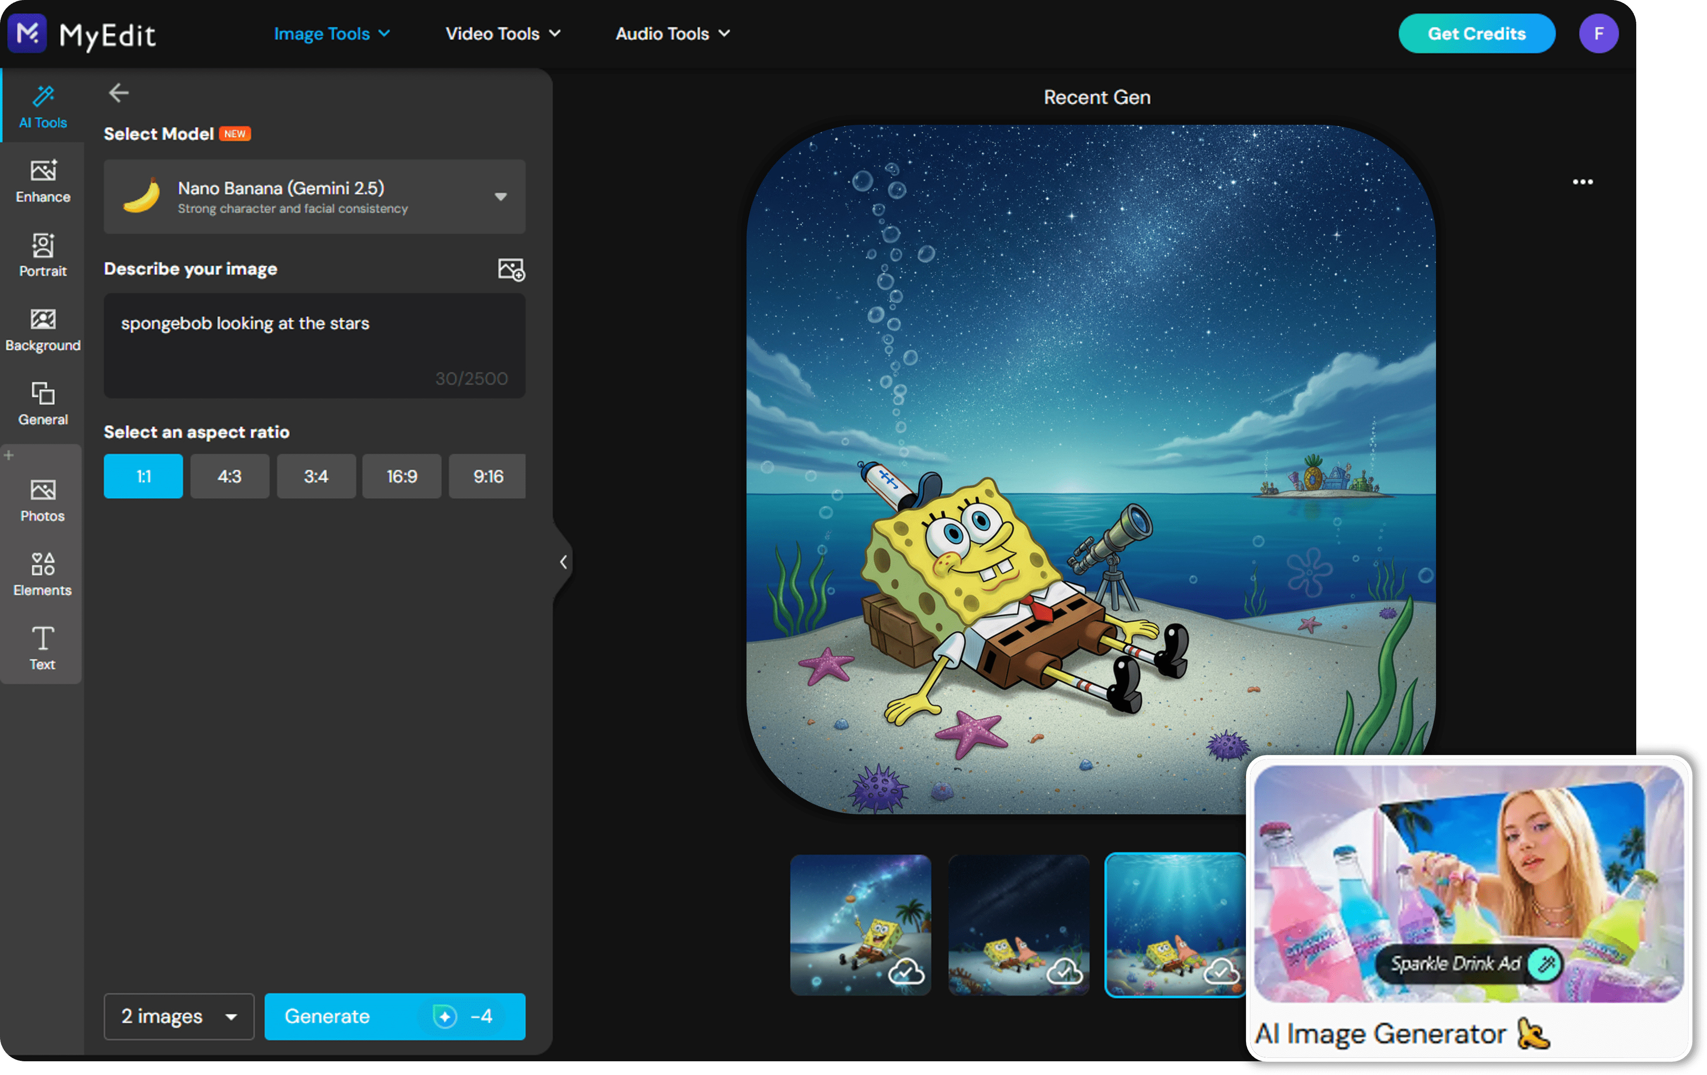
Task: Choose the 4:3 aspect ratio
Action: click(230, 476)
